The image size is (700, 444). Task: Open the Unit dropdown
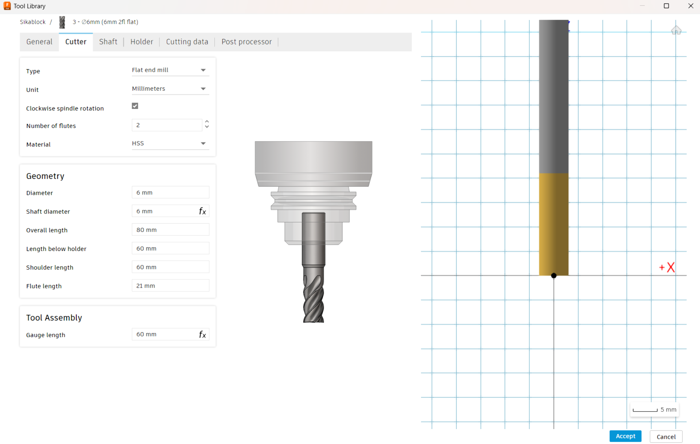[170, 89]
